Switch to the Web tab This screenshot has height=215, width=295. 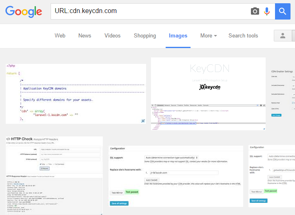click(x=60, y=35)
